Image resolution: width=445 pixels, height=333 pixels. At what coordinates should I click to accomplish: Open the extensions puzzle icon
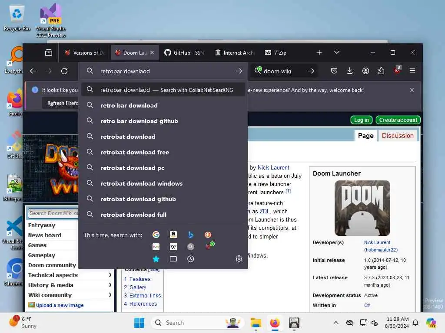[x=381, y=71]
